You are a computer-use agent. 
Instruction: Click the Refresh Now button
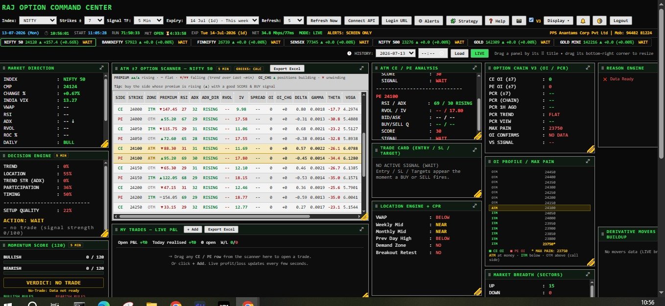coord(324,21)
